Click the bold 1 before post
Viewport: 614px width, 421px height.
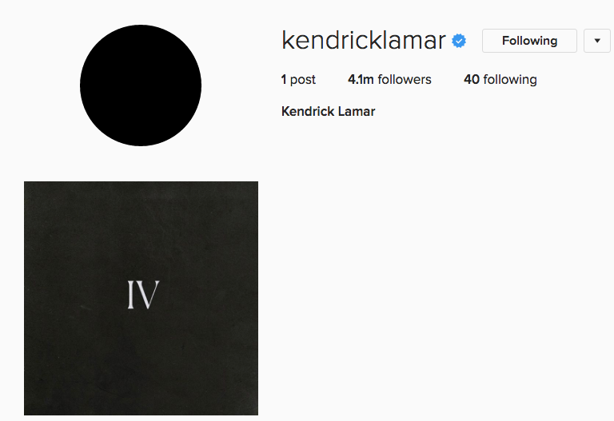point(284,79)
